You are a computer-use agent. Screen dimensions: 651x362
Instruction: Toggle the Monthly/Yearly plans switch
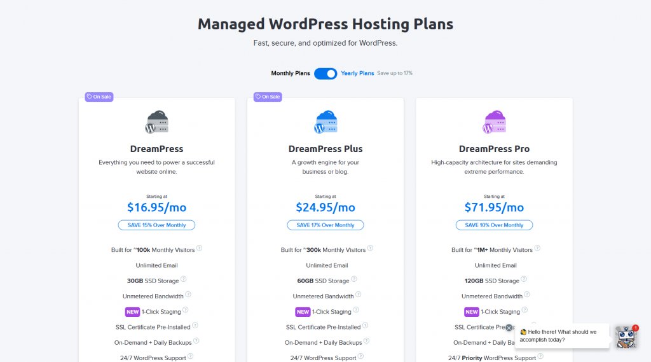click(x=325, y=74)
